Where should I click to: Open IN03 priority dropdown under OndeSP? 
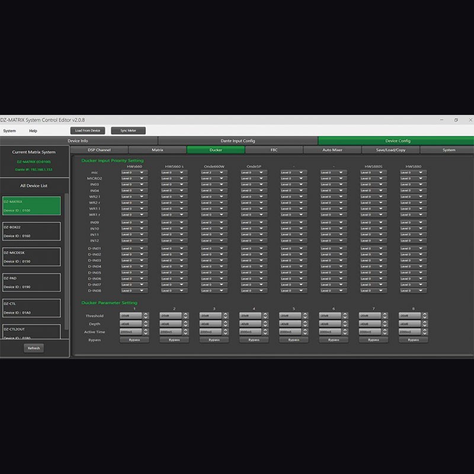[254, 184]
